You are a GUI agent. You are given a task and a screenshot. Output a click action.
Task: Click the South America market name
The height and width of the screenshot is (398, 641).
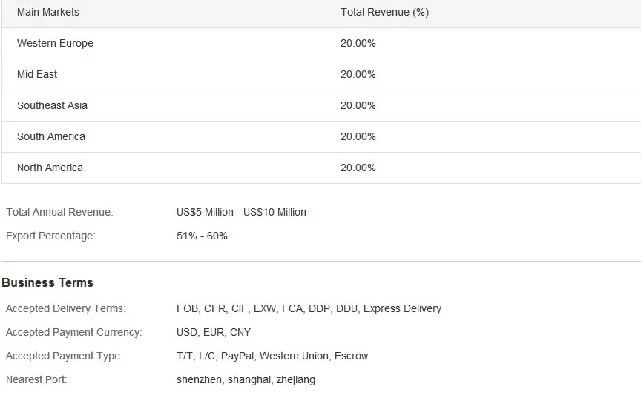tap(51, 136)
